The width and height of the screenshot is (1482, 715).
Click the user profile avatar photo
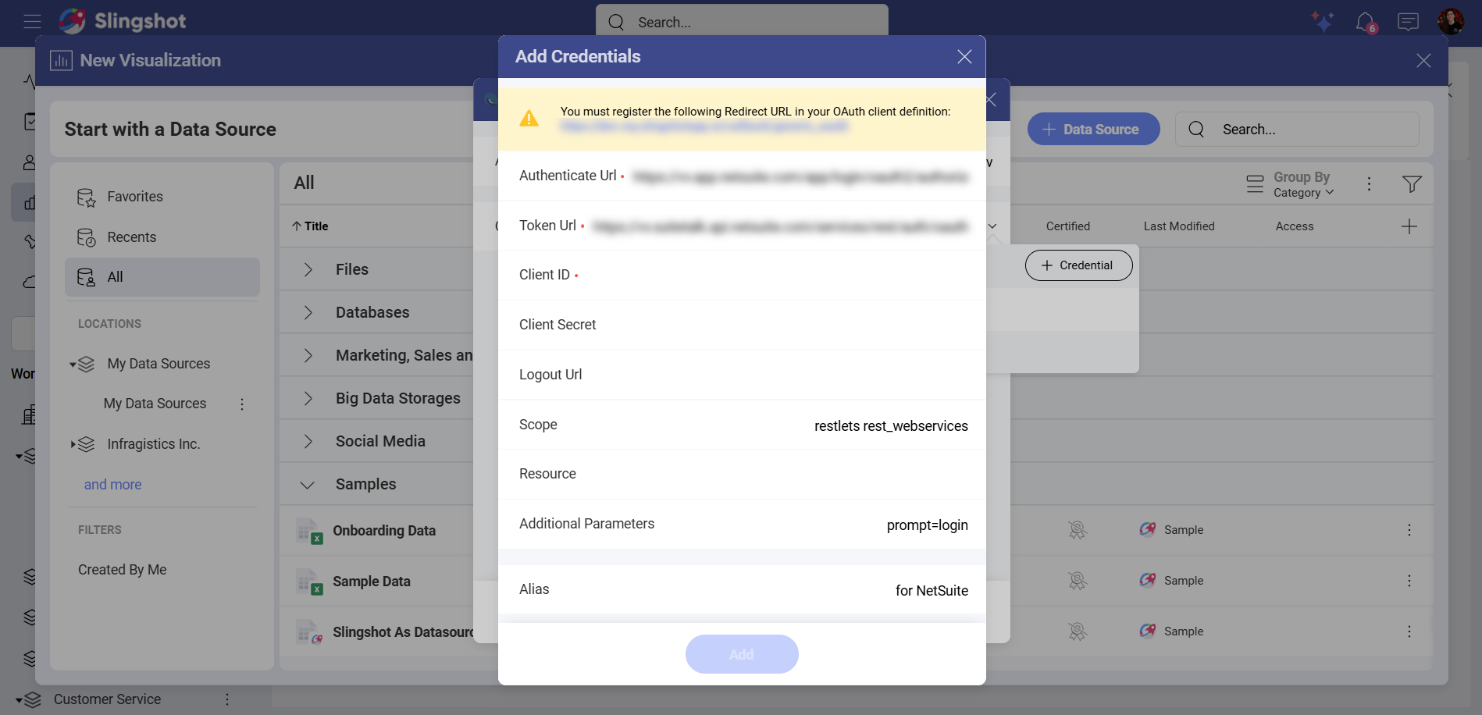[1450, 21]
